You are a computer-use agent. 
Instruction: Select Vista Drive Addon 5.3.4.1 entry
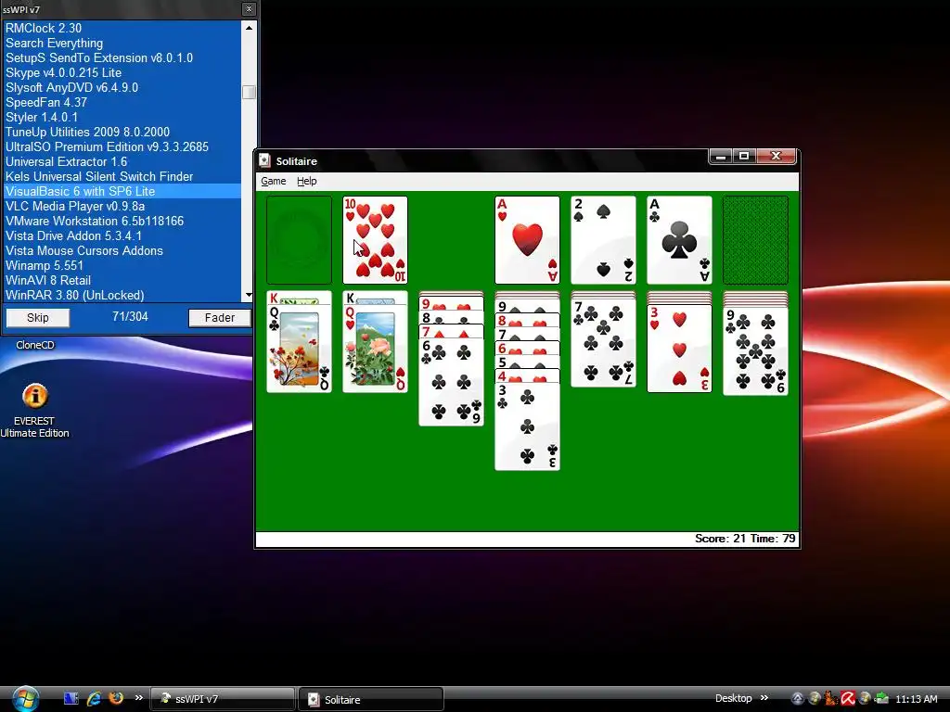pos(122,235)
